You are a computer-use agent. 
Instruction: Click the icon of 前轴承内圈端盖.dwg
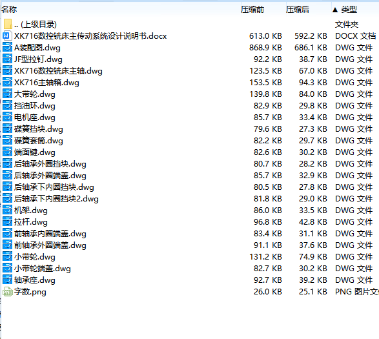tap(7, 233)
